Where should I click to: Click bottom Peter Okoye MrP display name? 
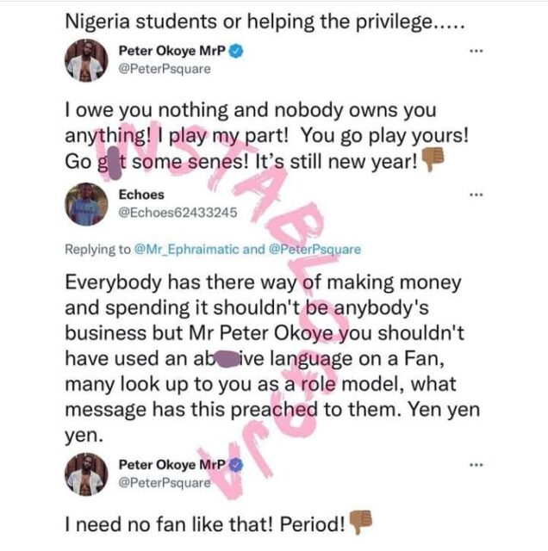tap(171, 465)
